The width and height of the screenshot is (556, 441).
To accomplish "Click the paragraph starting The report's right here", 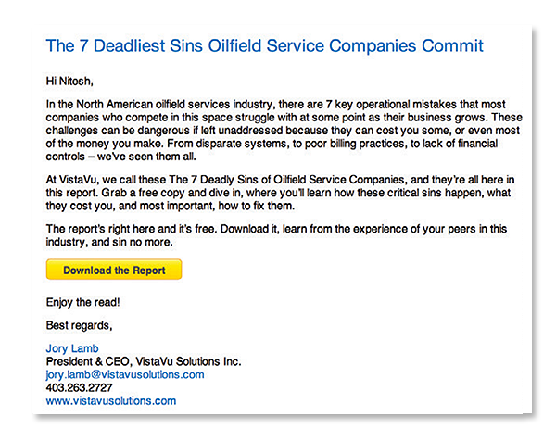I will pos(276,235).
